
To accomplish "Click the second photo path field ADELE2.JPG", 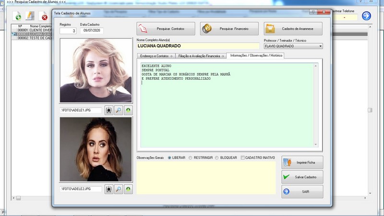I will point(81,189).
